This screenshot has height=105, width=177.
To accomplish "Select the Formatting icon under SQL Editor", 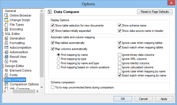I will pyautogui.click(x=6, y=43).
